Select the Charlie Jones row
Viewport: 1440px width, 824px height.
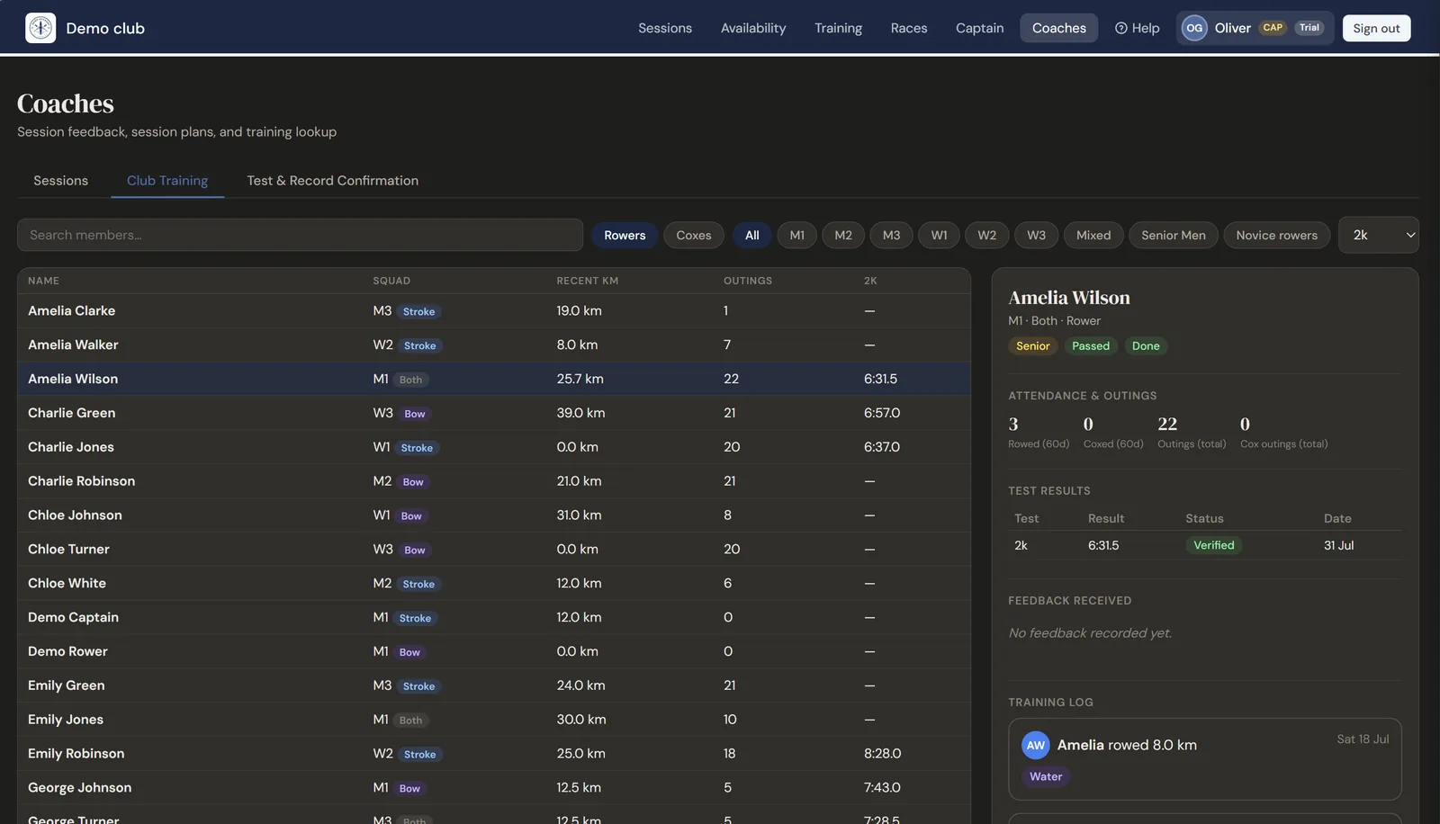coord(494,447)
